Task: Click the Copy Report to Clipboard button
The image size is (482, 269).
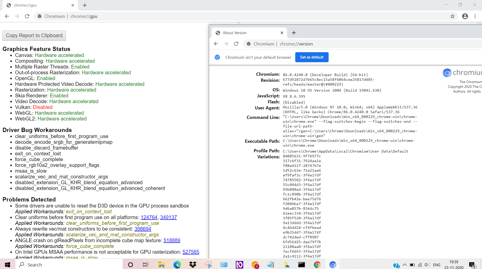Action: coord(34,35)
